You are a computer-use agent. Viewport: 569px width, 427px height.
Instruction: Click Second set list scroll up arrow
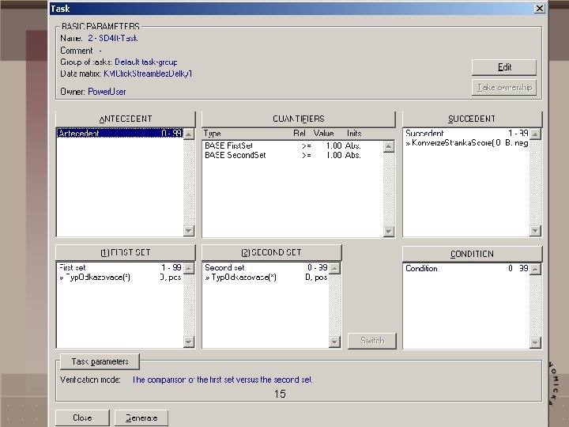click(x=334, y=269)
